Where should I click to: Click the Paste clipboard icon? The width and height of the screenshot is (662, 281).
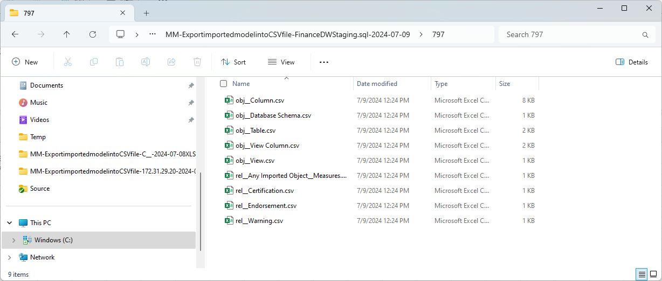tap(120, 62)
